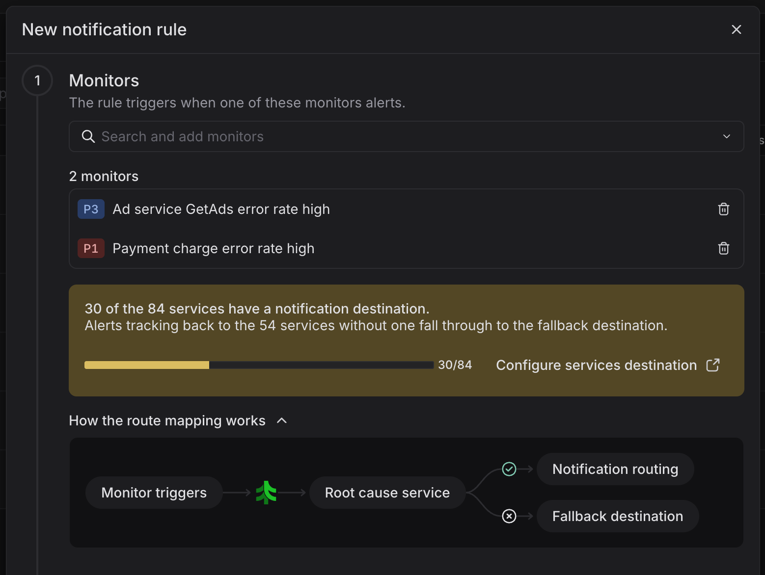This screenshot has width=765, height=575.
Task: Click step 1 circle indicator
Action: click(37, 80)
